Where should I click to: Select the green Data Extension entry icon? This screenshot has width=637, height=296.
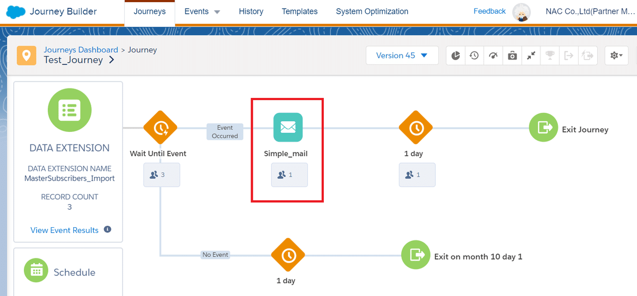(70, 110)
